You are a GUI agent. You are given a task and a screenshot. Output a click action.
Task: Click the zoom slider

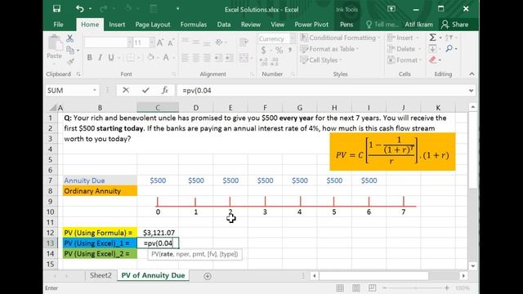coord(416,287)
